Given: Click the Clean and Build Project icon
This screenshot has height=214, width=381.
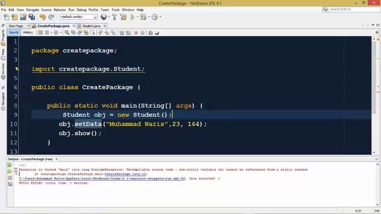Looking at the screenshot, I should tap(123, 17).
